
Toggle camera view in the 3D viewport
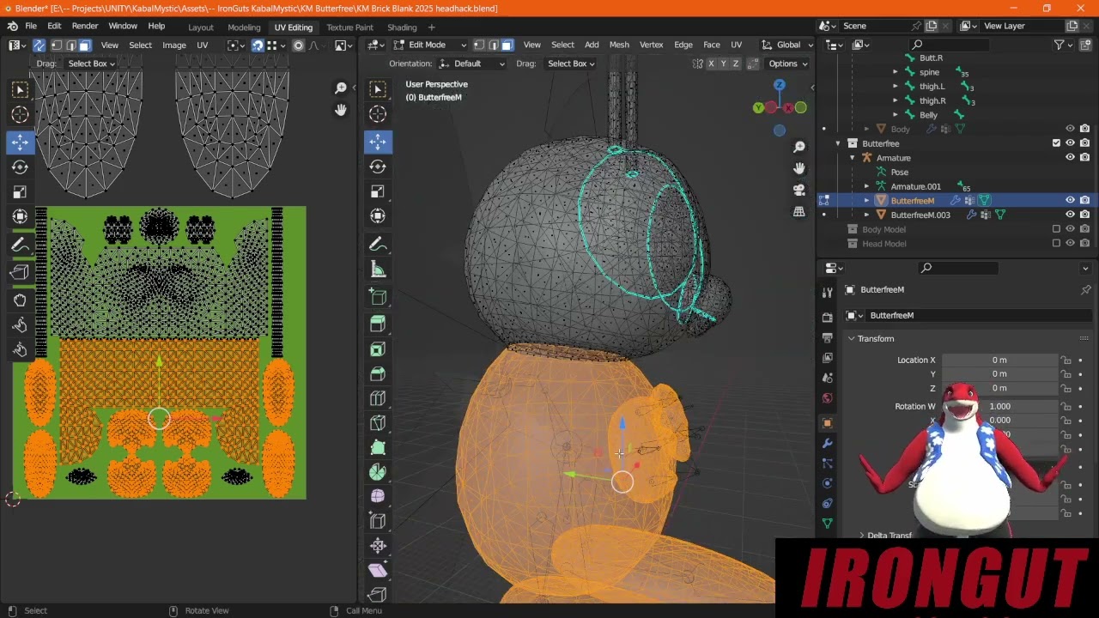point(799,190)
